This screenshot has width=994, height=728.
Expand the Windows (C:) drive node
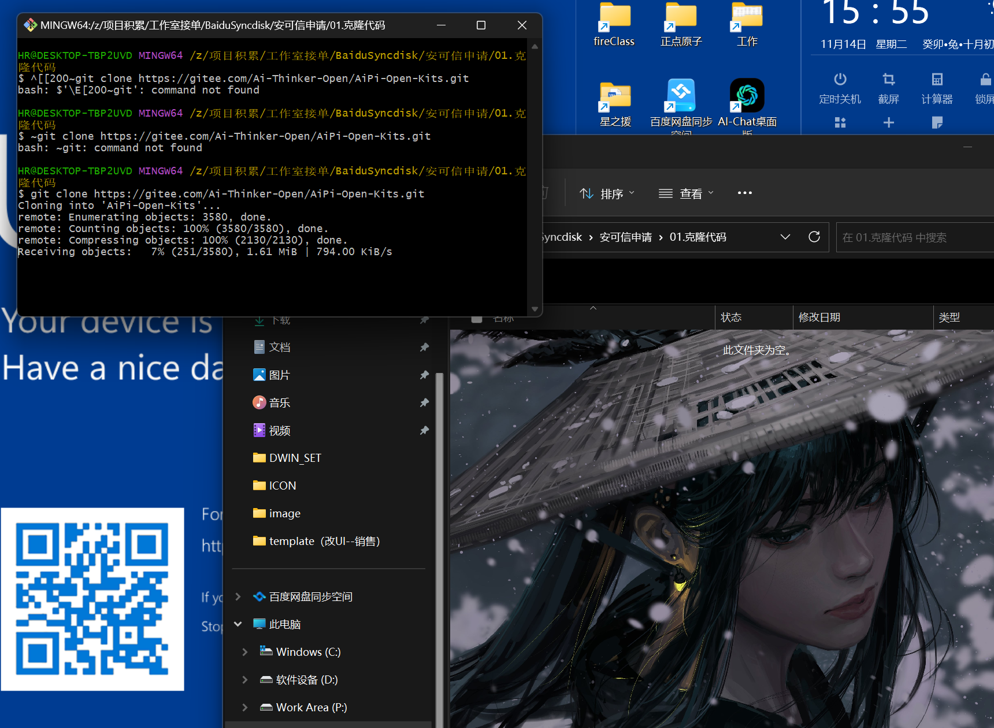245,652
